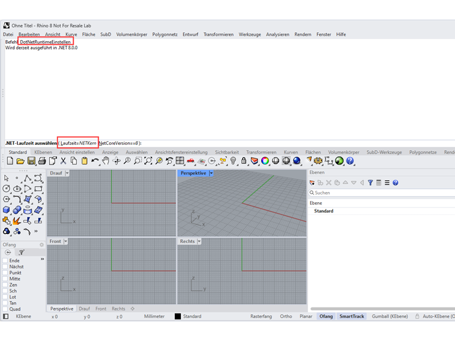Open the hamburger menu in the Ebenen panel

click(387, 182)
